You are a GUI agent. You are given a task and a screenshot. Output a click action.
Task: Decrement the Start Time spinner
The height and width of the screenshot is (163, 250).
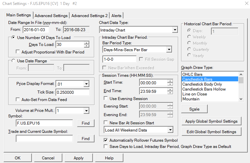pos(170,84)
